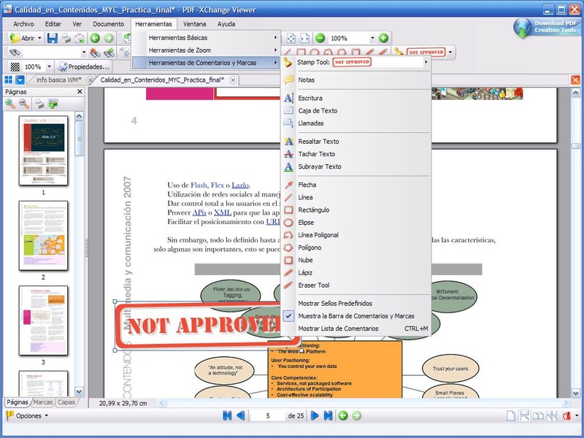Toggle Mostrar Lista de Comentarios

click(x=338, y=328)
